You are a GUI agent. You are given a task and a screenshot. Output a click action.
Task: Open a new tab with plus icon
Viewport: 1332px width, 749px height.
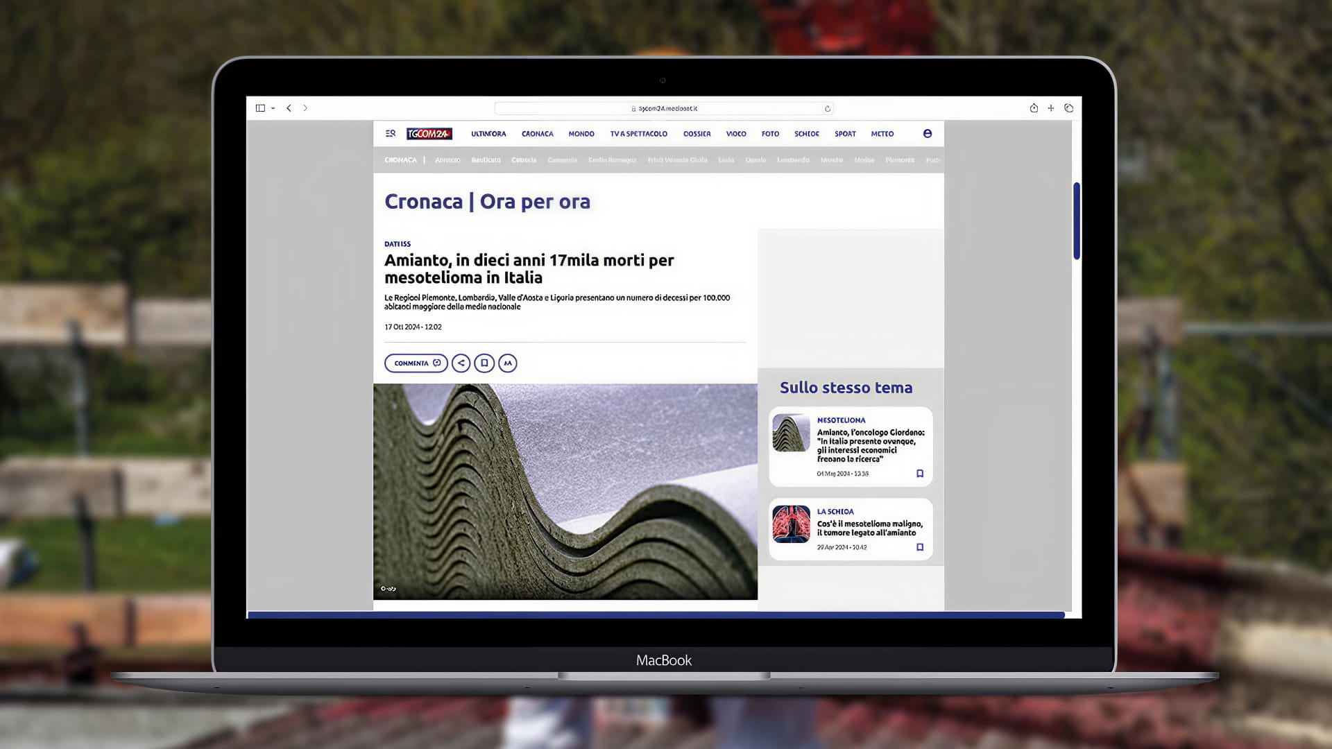pyautogui.click(x=1051, y=108)
